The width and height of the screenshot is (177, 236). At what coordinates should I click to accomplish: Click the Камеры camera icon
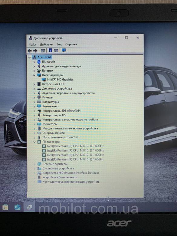(39, 97)
